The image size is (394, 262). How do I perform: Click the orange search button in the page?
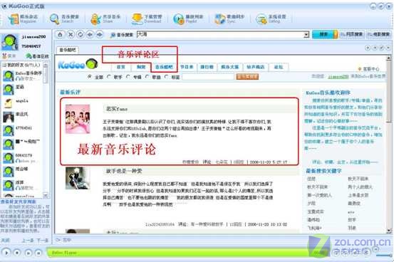[247, 77]
